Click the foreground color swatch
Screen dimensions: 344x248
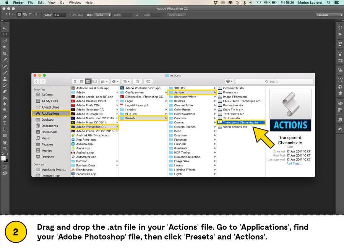coord(4,158)
